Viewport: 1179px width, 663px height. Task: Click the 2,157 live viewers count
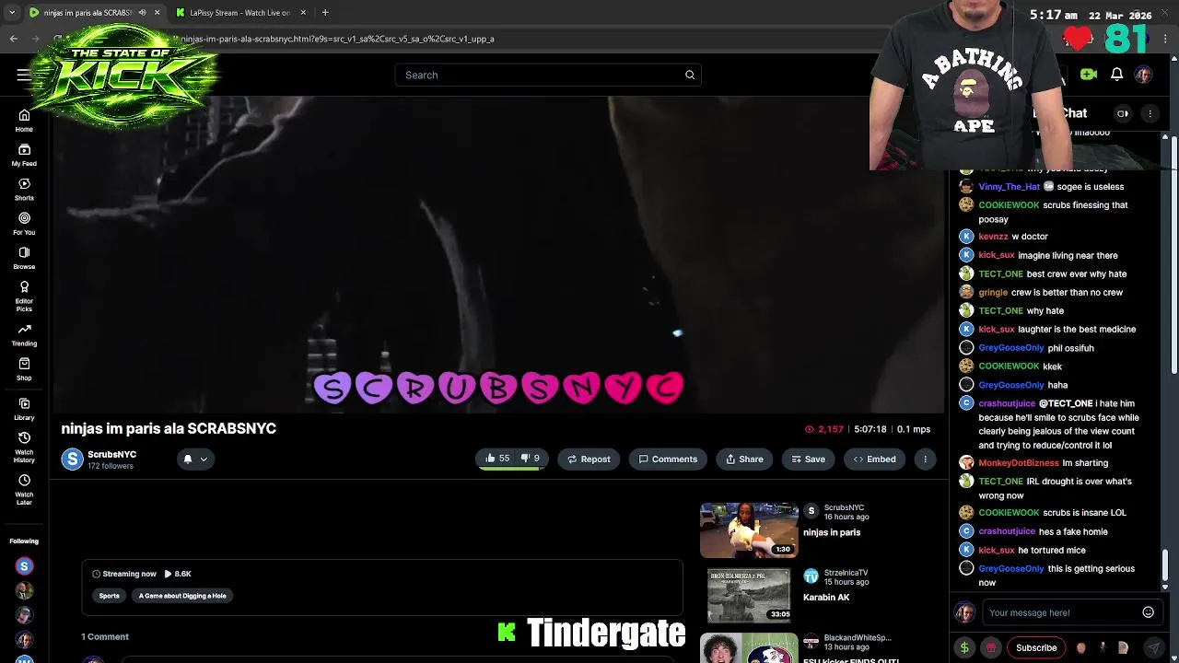(x=823, y=429)
